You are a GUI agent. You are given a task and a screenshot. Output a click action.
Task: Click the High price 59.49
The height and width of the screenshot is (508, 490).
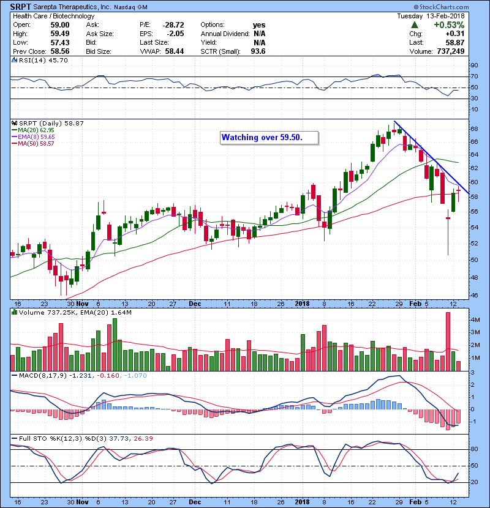pyautogui.click(x=60, y=34)
